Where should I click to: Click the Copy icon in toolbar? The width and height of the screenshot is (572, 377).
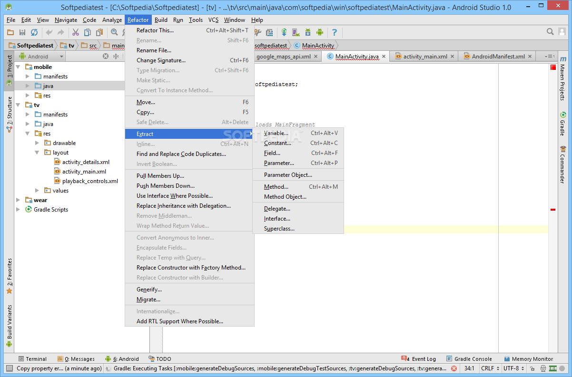click(x=88, y=32)
